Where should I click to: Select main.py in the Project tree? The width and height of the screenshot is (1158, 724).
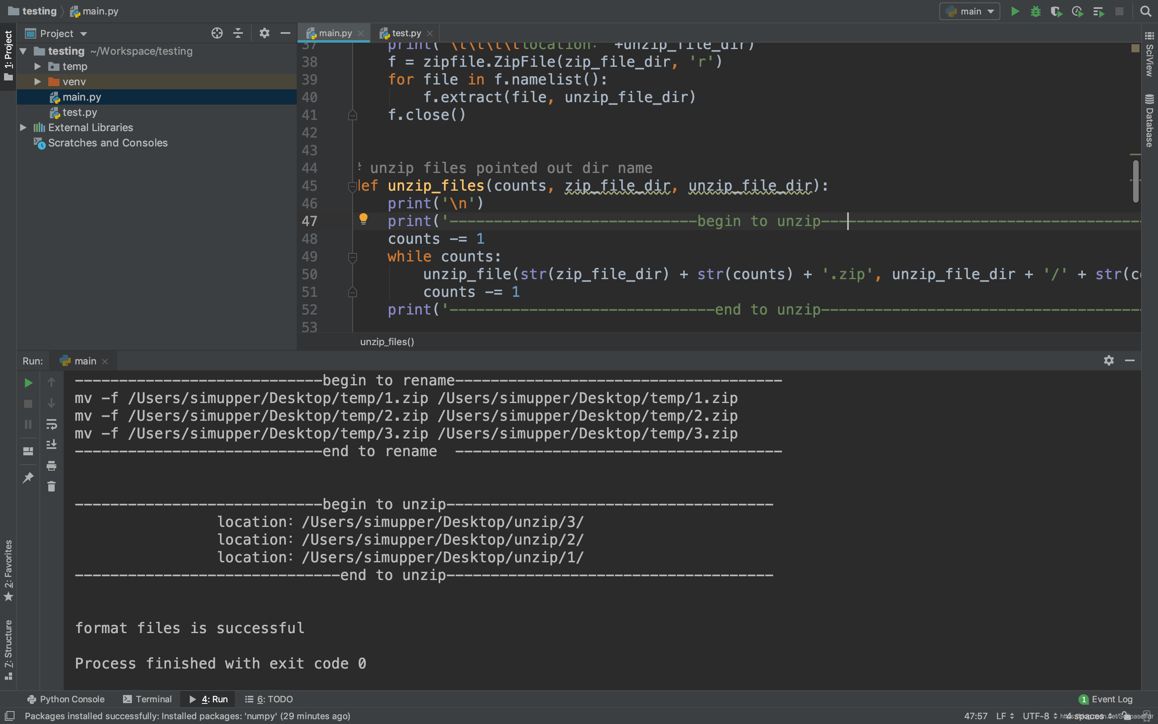[156, 97]
